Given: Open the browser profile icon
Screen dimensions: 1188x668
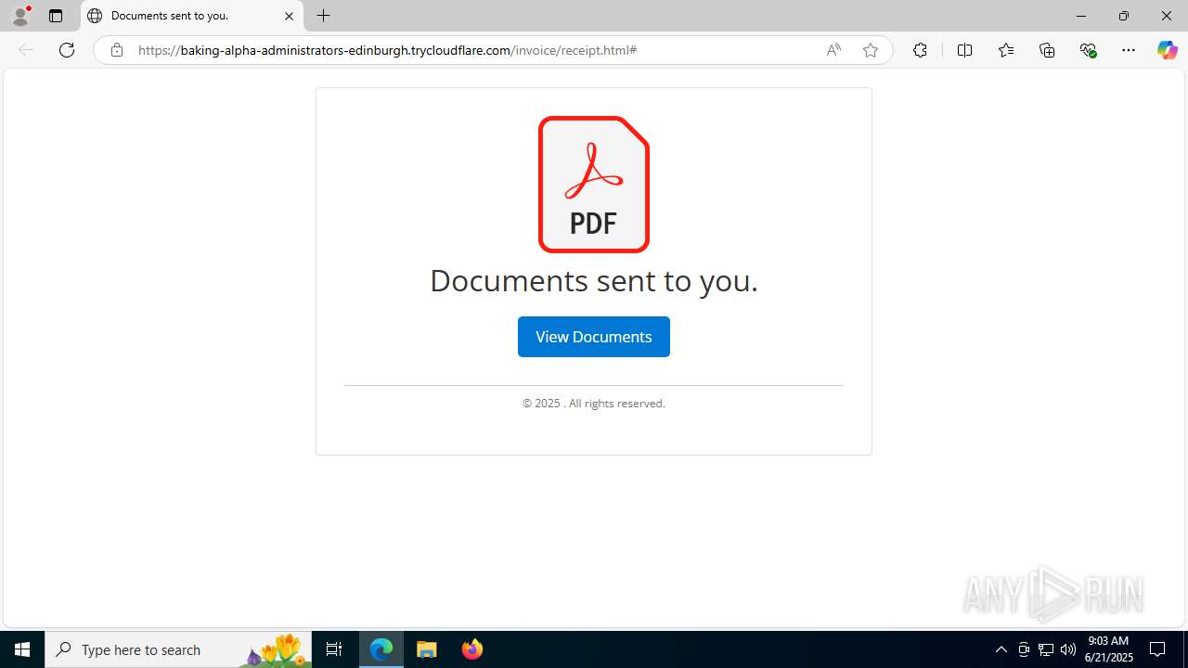Looking at the screenshot, I should point(20,16).
